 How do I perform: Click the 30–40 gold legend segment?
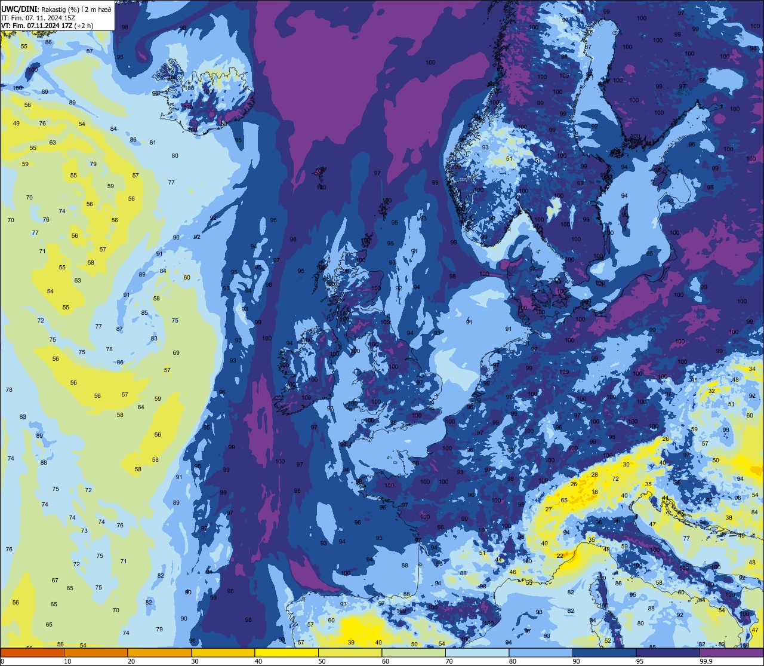(x=223, y=652)
